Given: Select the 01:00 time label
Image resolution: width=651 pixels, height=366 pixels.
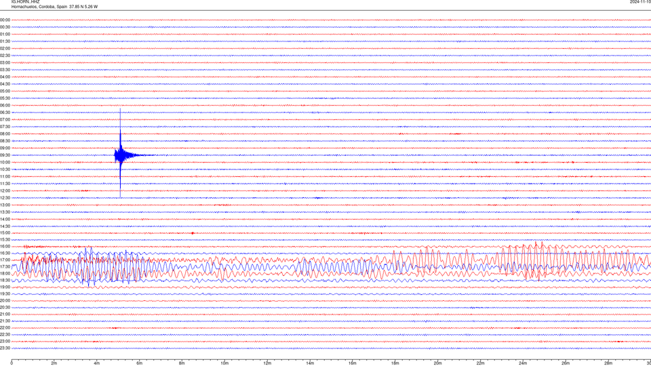Looking at the screenshot, I should click(5, 34).
